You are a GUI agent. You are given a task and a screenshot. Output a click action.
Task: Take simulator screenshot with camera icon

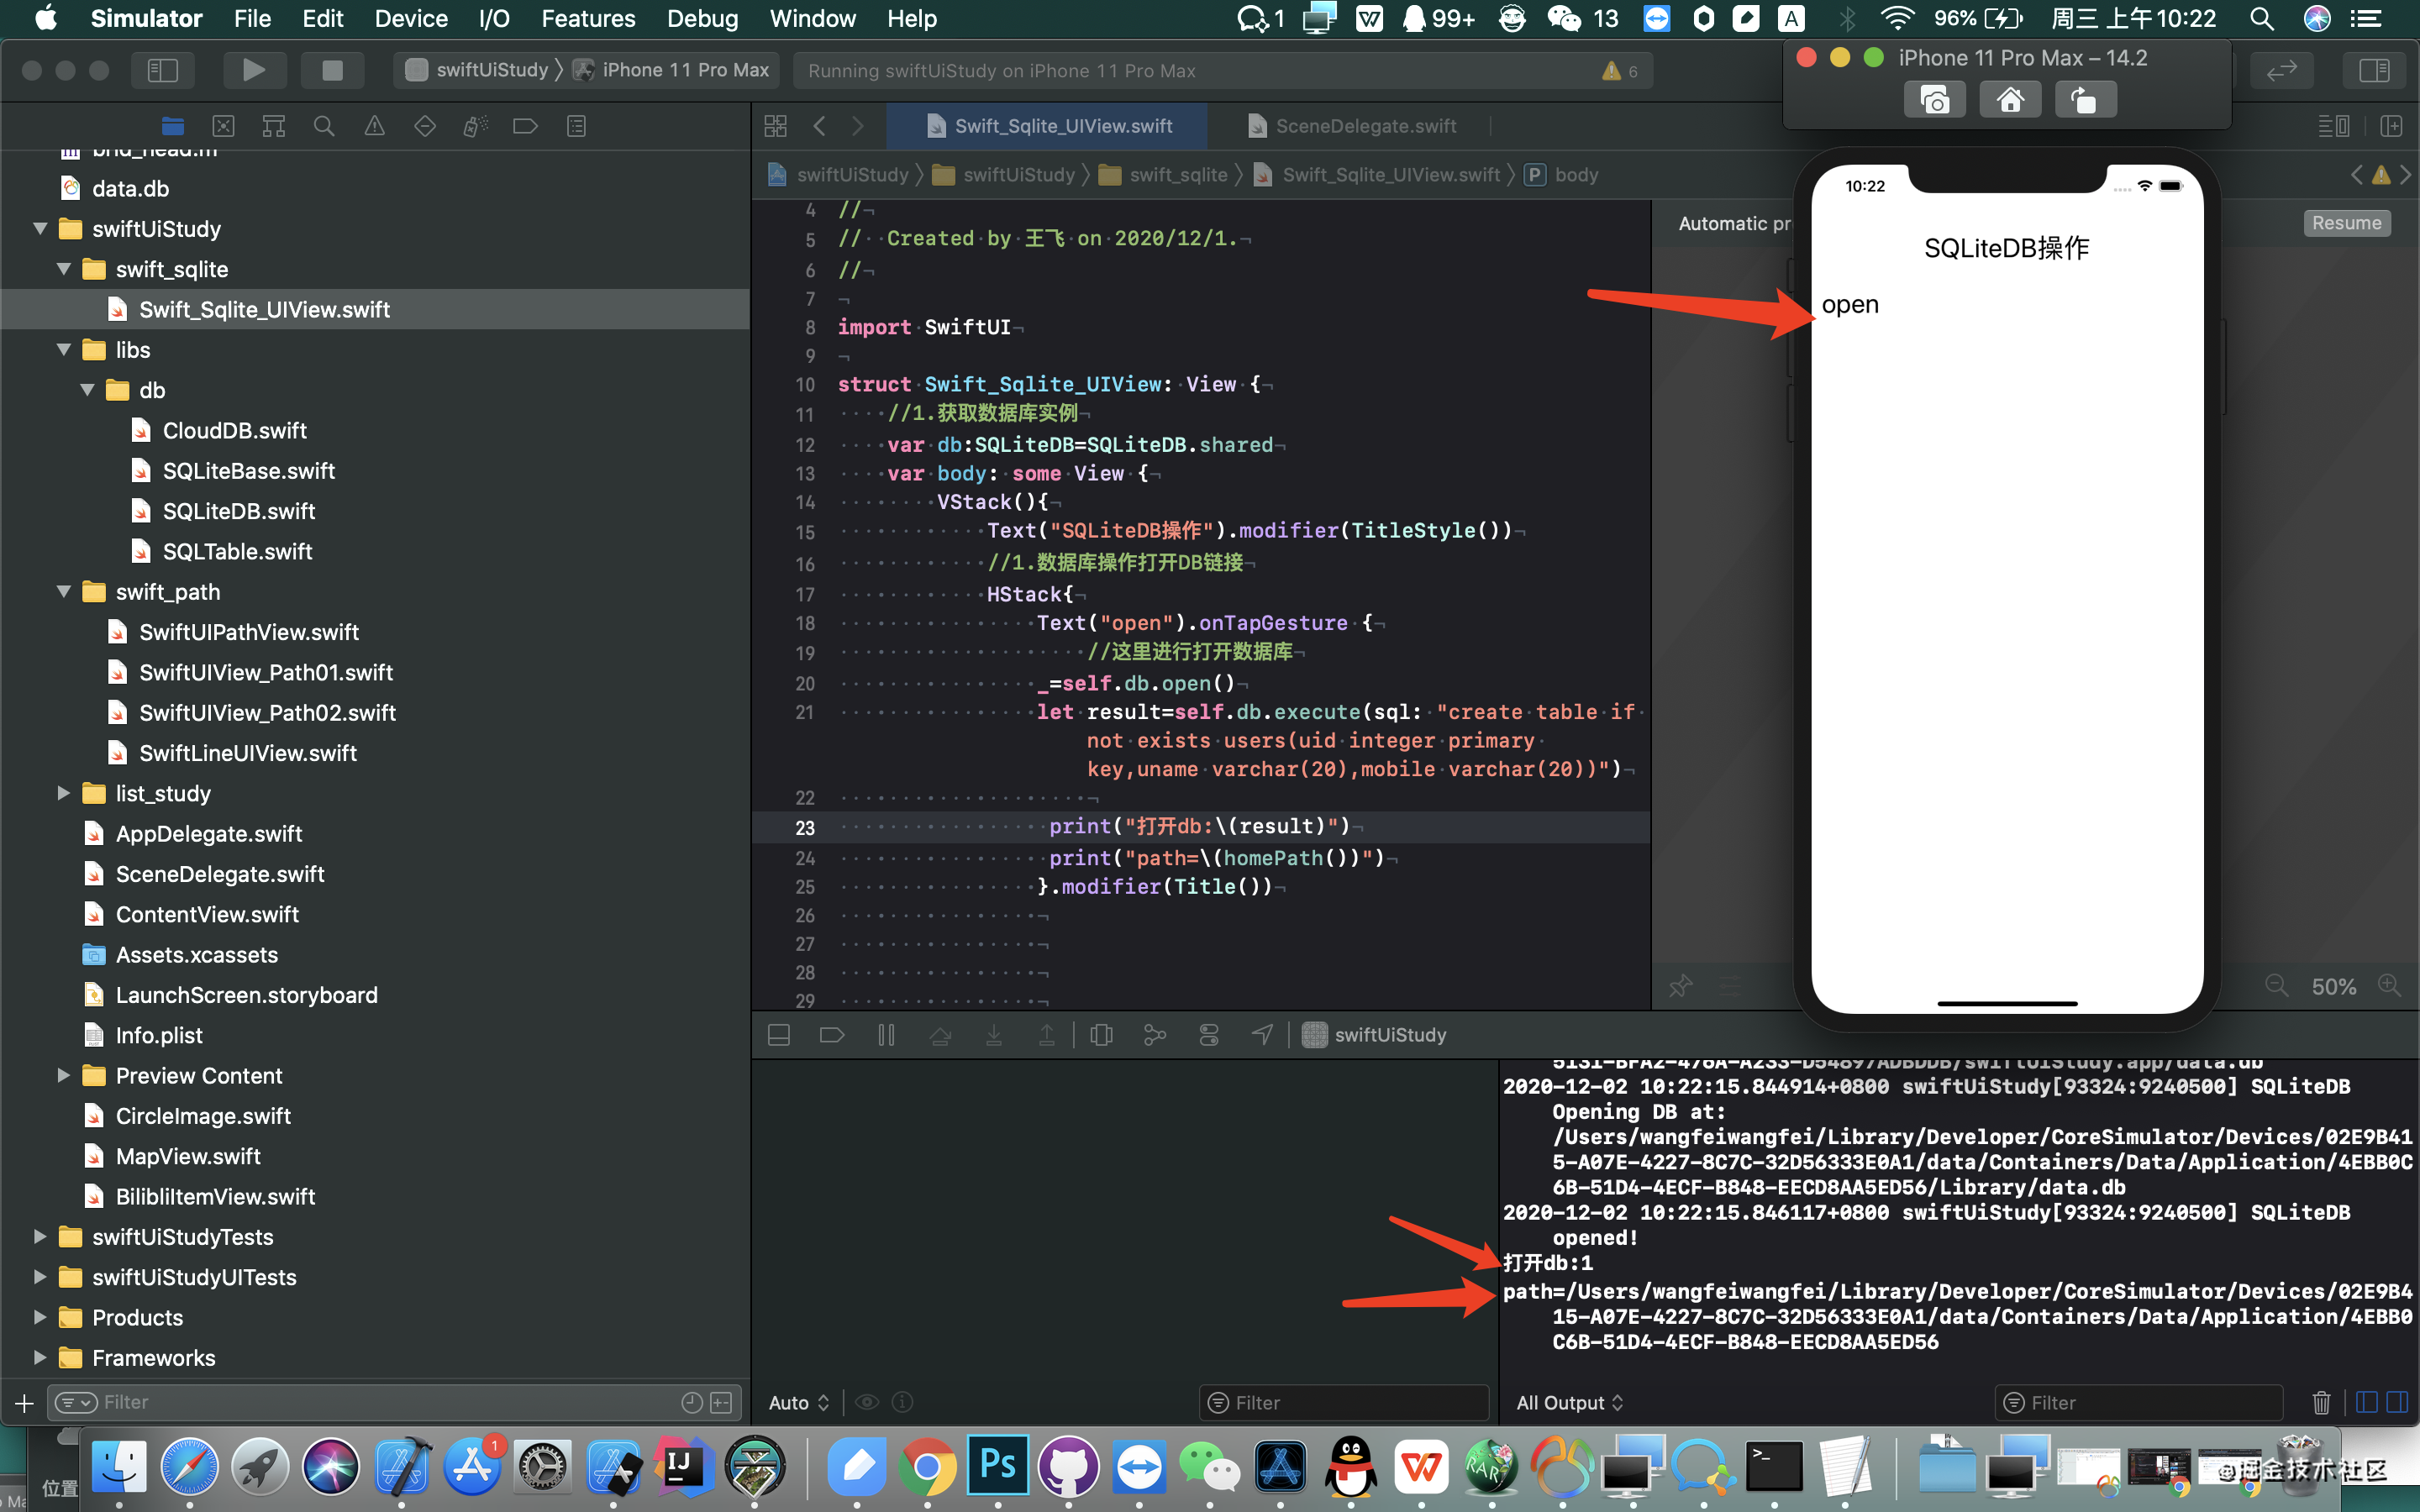point(1934,101)
